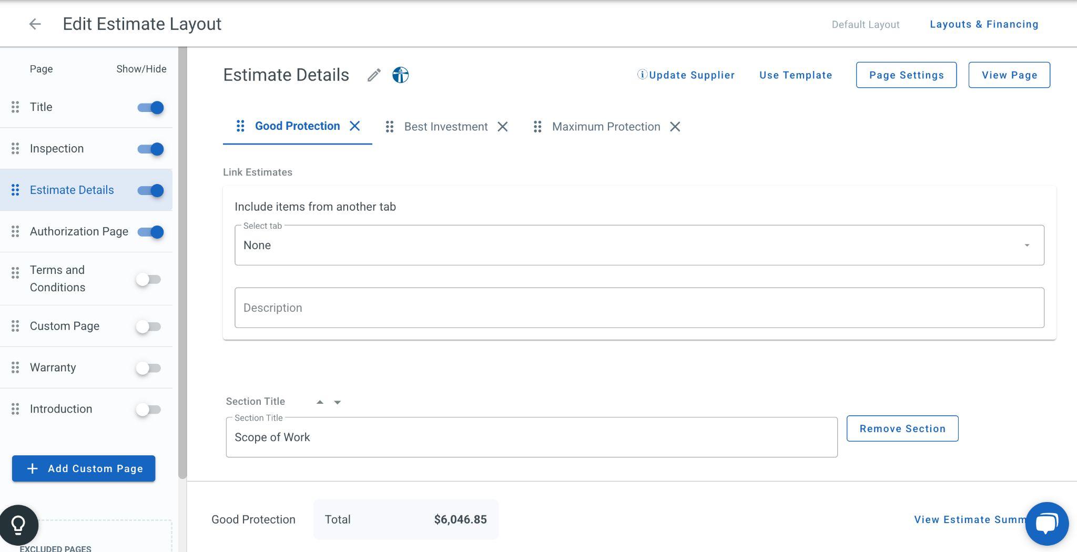Viewport: 1077px width, 552px height.
Task: Open the Select tab dropdown
Action: 639,246
